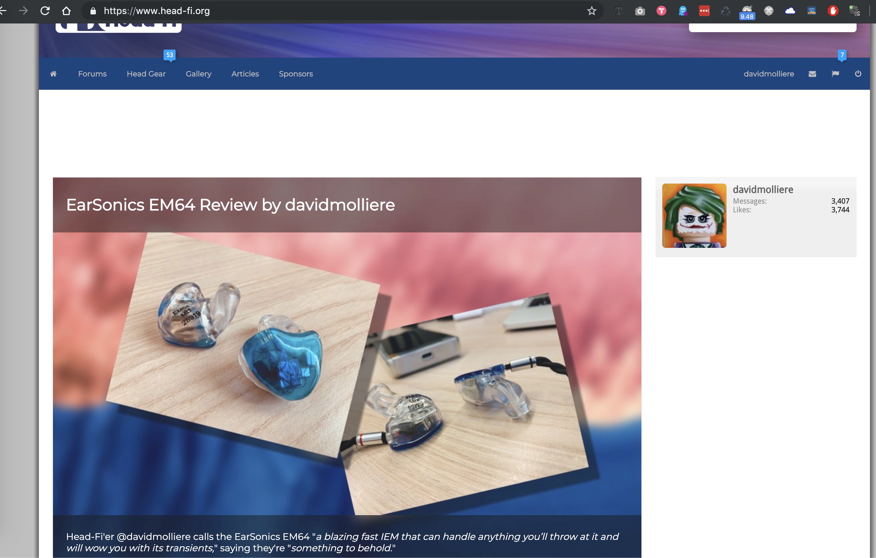Screen dimensions: 876x558
Task: Reload the page with the refresh icon
Action: click(x=45, y=11)
